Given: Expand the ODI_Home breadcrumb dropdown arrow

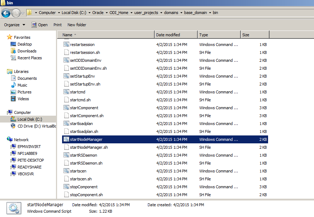Looking at the screenshot, I should coord(131,13).
